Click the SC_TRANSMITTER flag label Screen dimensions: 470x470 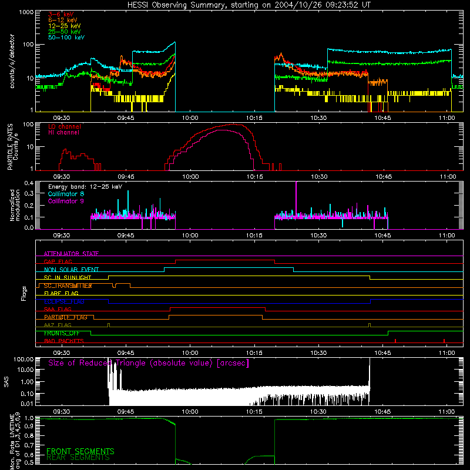click(68, 286)
